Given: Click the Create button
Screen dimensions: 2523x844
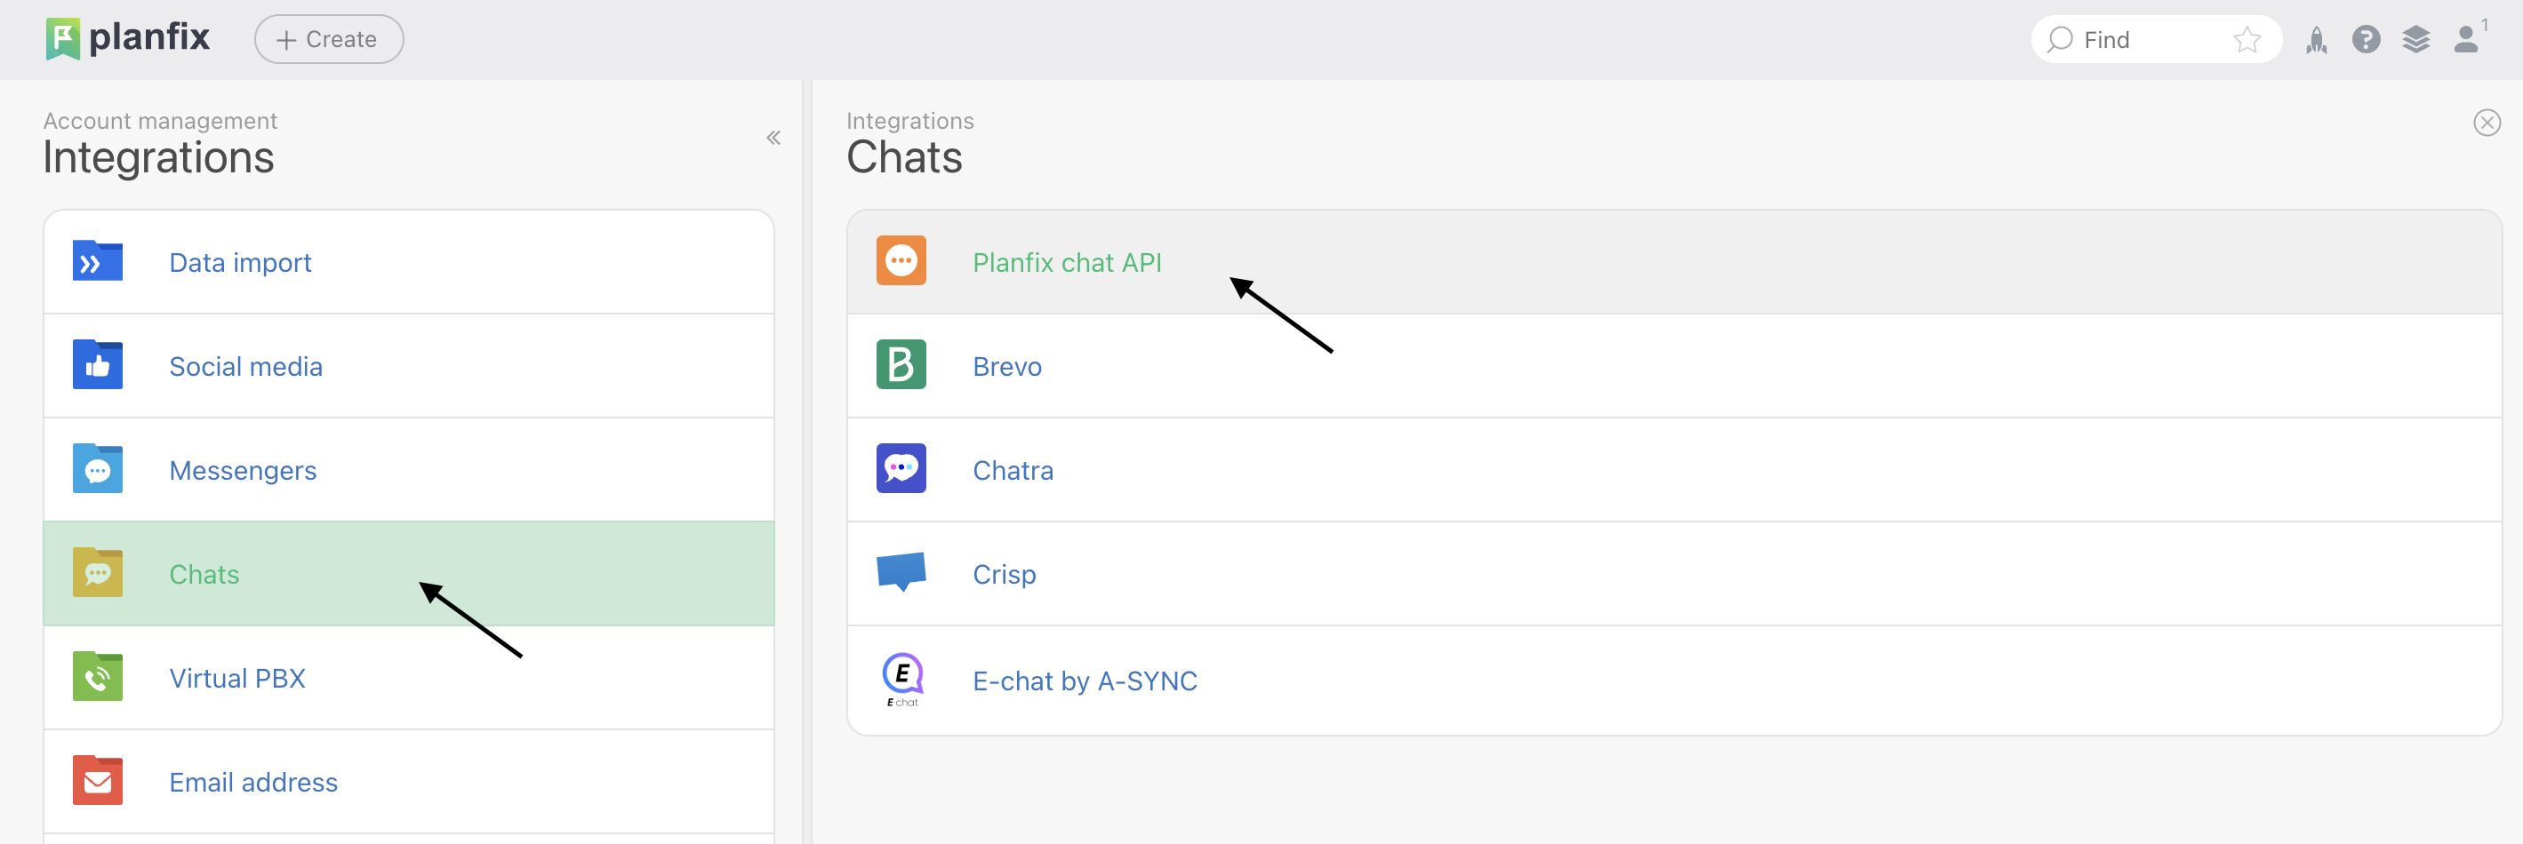Looking at the screenshot, I should tap(328, 40).
